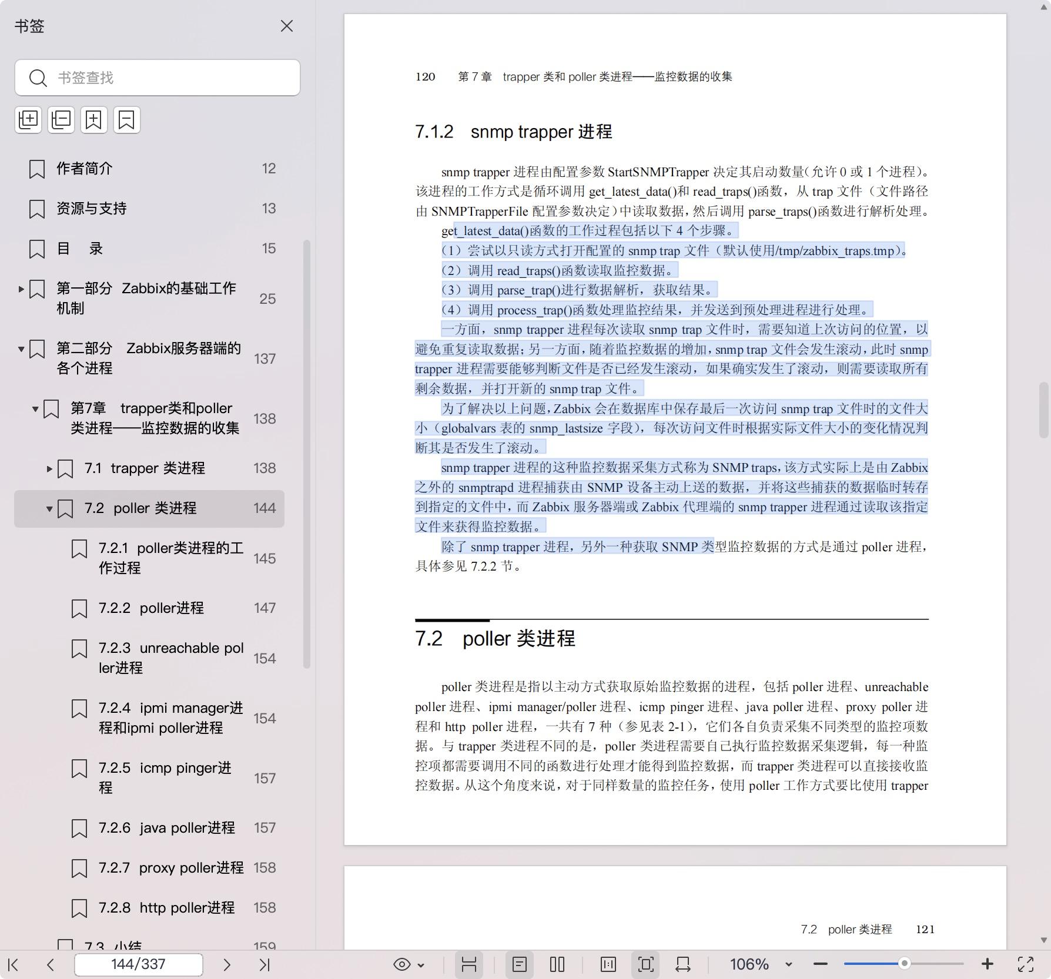The image size is (1051, 979).
Task: Collapse all bookmarks icon
Action: pyautogui.click(x=61, y=120)
